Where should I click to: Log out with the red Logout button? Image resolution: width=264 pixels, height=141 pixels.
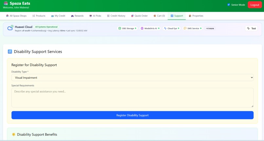255,5
